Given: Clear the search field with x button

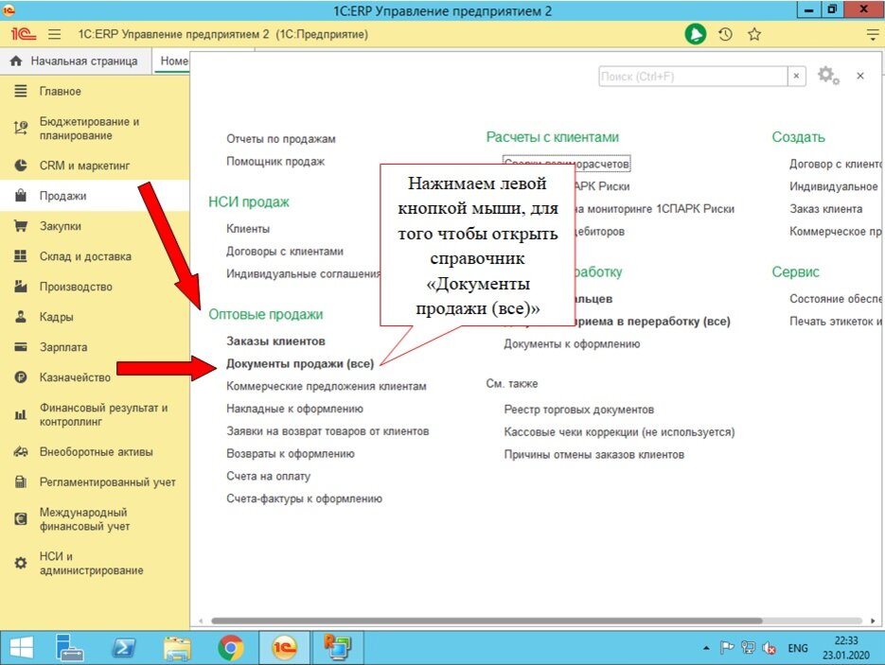Looking at the screenshot, I should coord(796,76).
